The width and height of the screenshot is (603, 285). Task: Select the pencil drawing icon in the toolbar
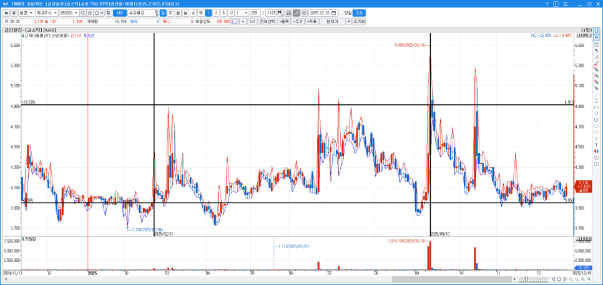(x=296, y=12)
